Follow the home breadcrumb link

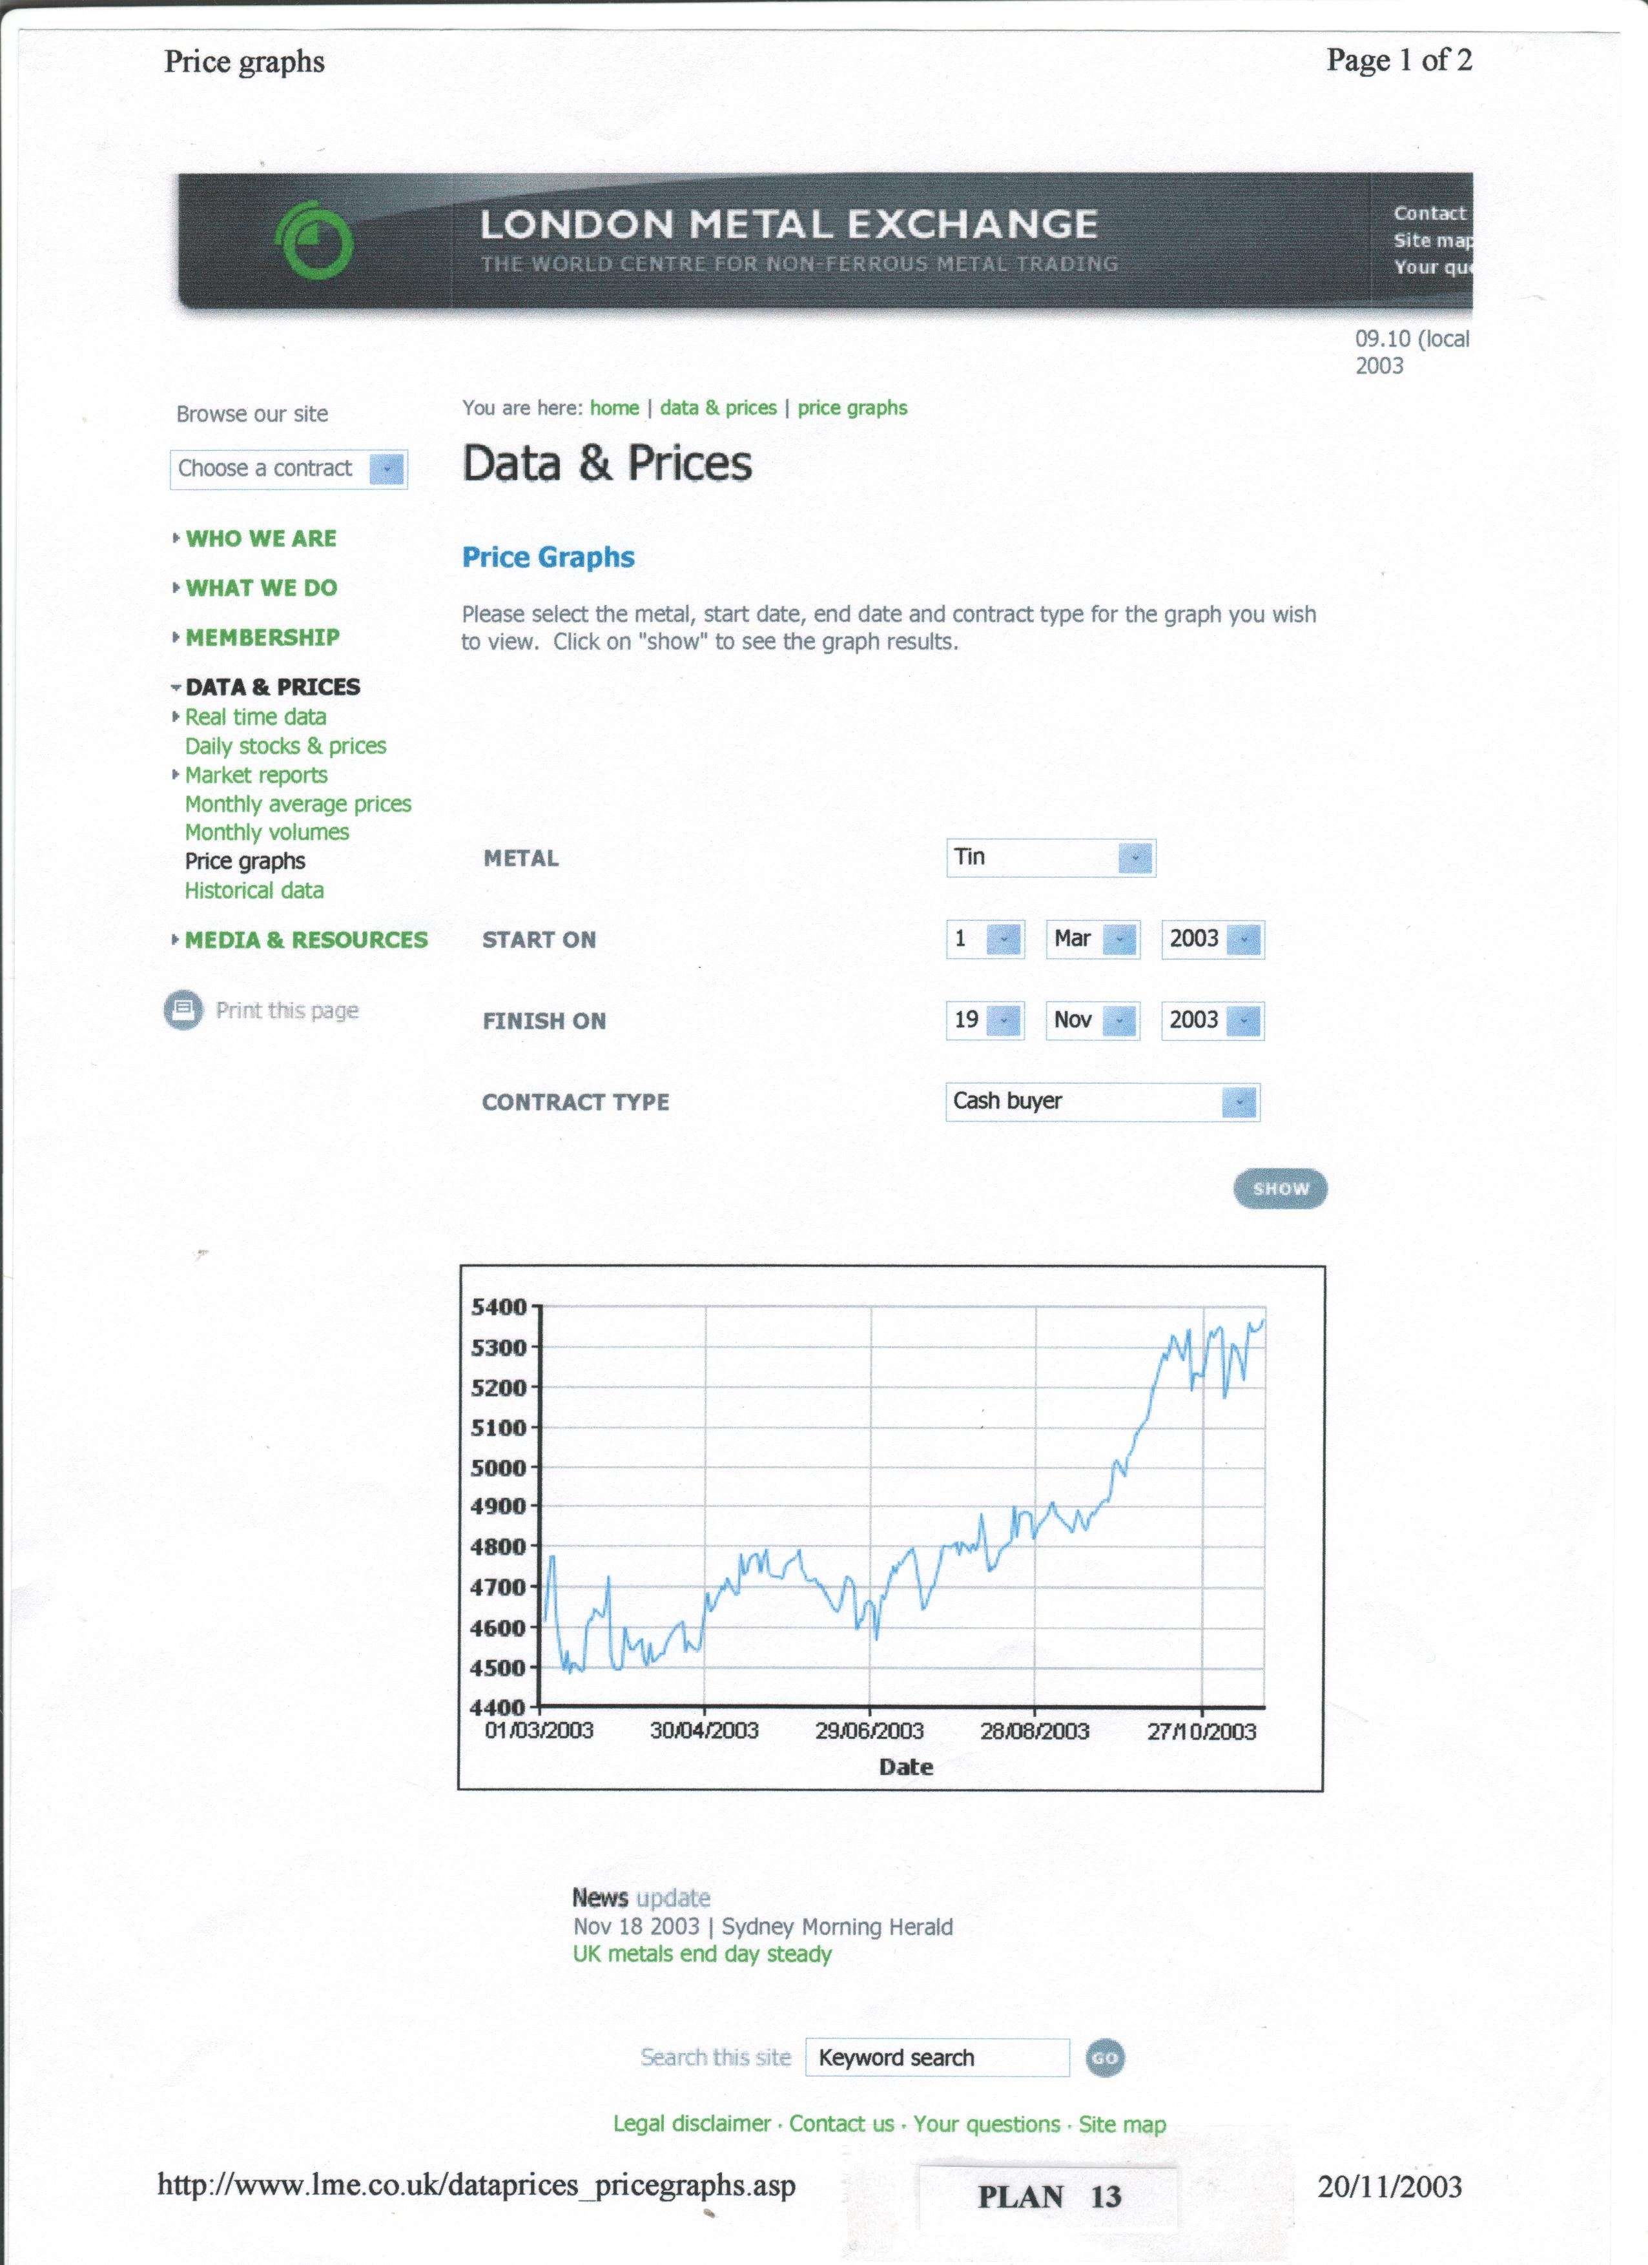614,409
